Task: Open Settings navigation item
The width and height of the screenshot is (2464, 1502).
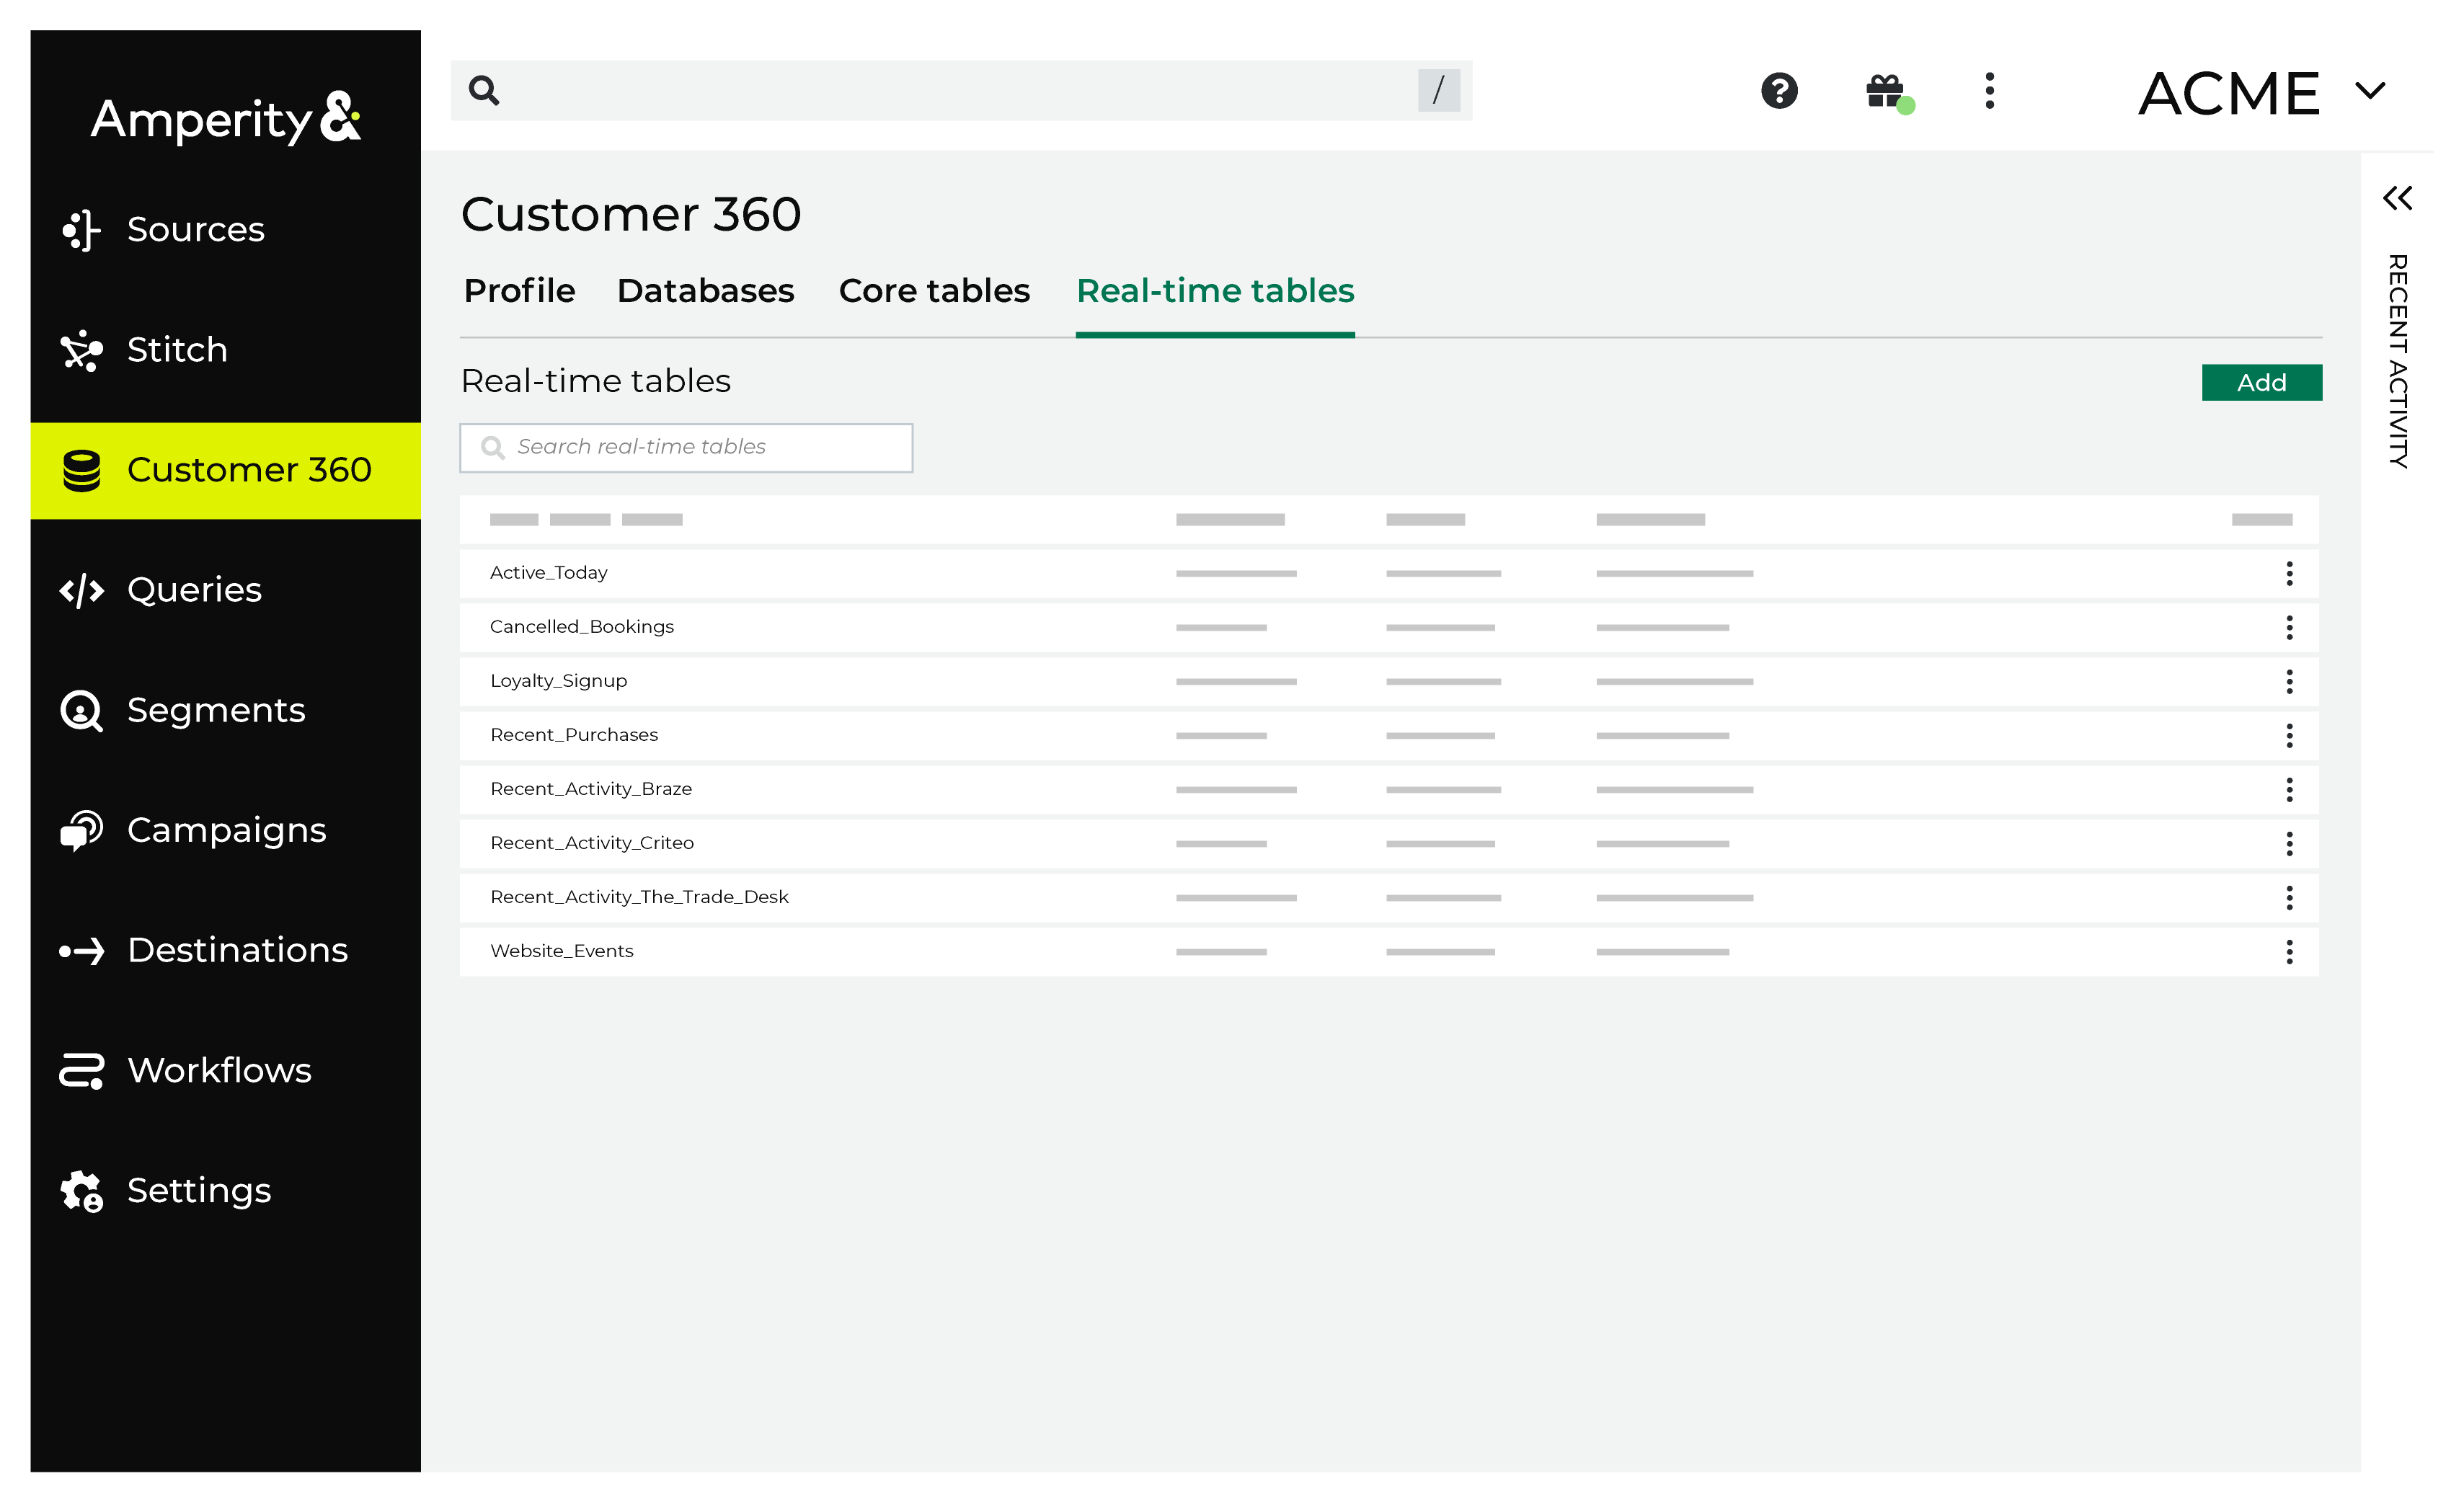Action: (x=199, y=1189)
